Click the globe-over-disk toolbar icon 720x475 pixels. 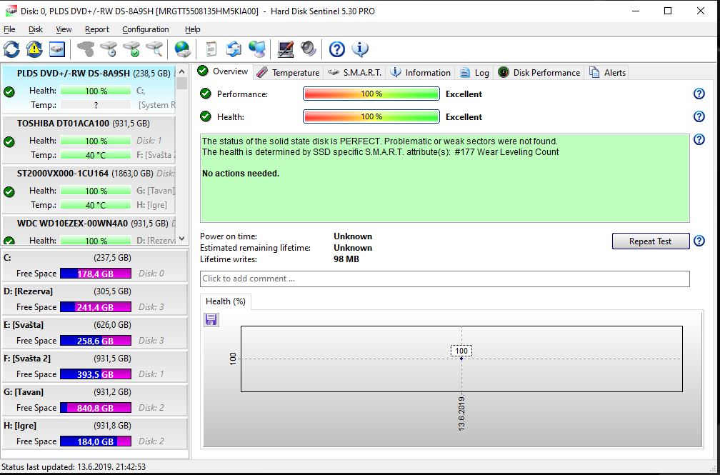pyautogui.click(x=183, y=49)
